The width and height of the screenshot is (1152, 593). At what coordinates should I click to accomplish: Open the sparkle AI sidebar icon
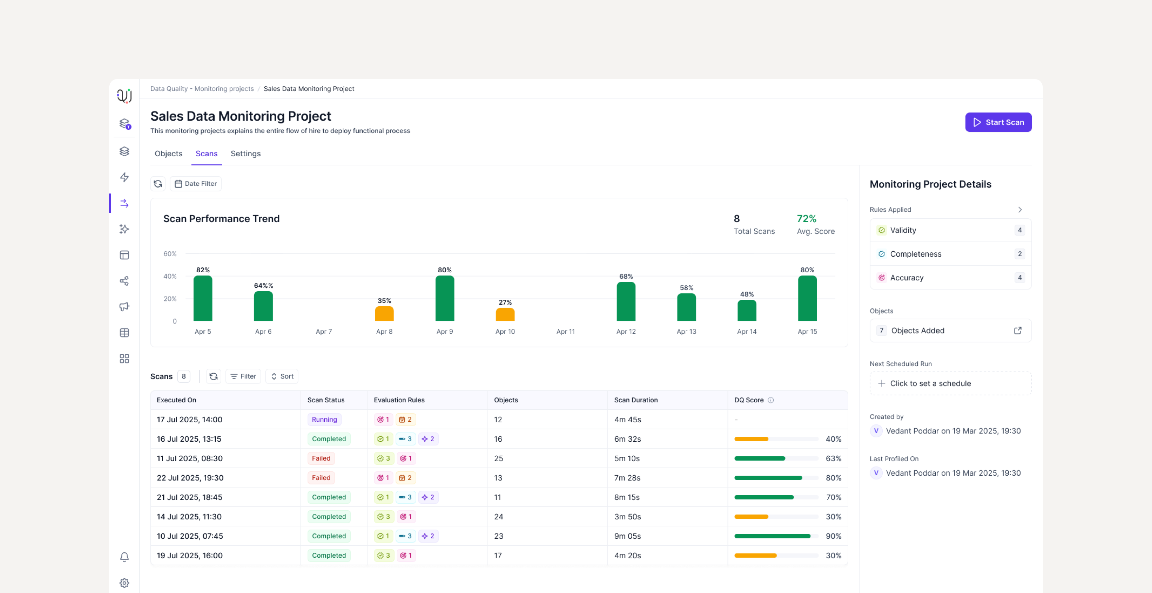(124, 229)
